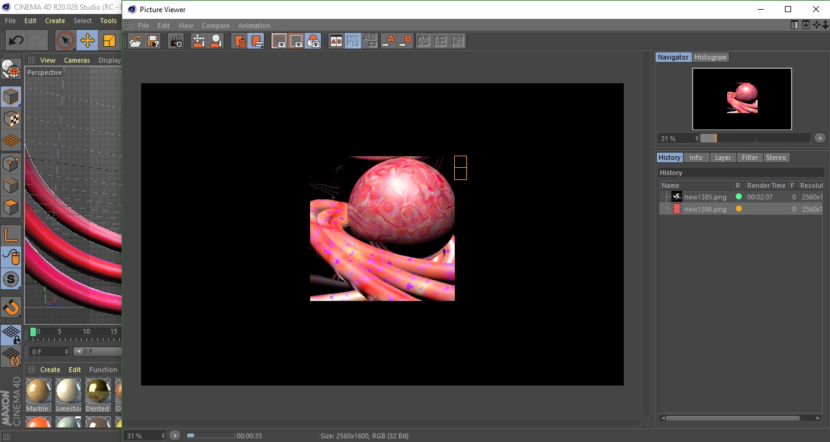
Task: Click the Make Editable sphere icon in left palette
Action: (x=11, y=69)
